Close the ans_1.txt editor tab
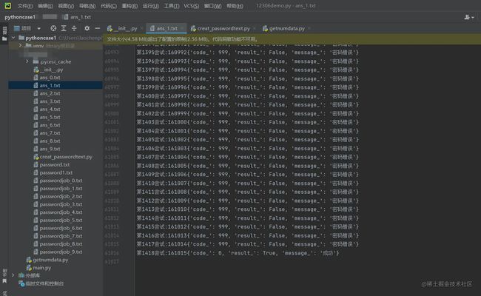481x296 pixels. tap(182, 29)
